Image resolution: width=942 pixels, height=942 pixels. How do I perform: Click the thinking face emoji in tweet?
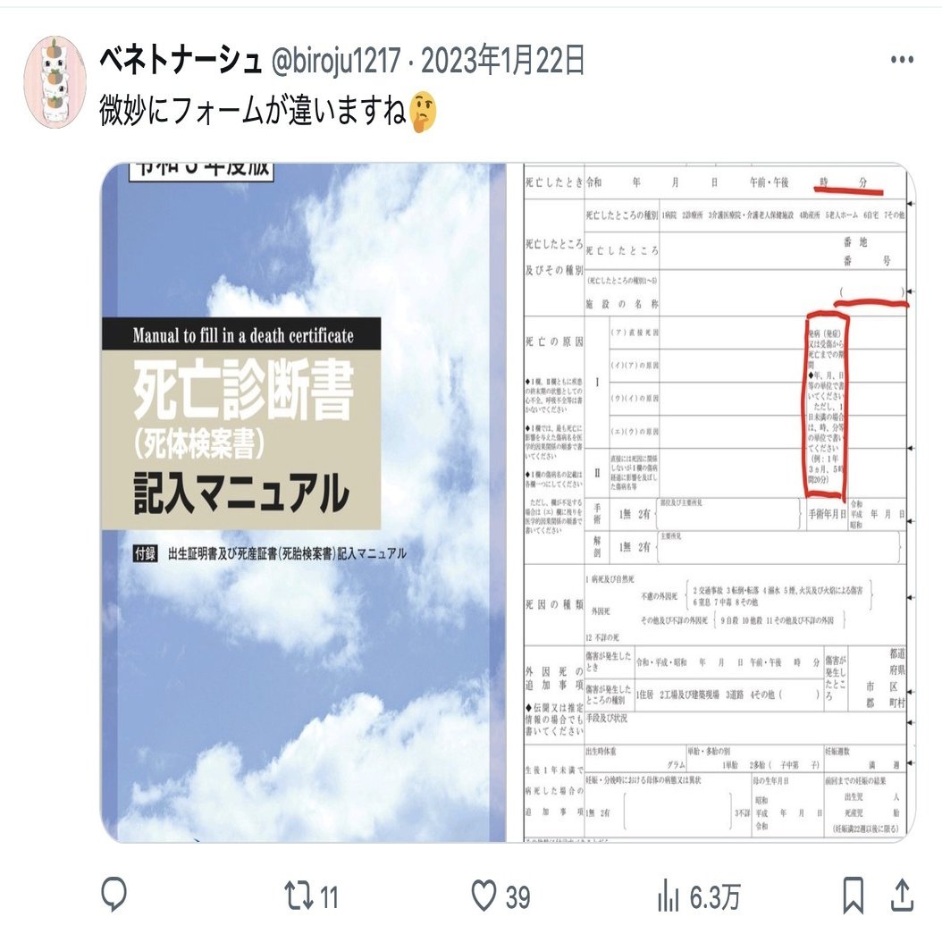(423, 112)
